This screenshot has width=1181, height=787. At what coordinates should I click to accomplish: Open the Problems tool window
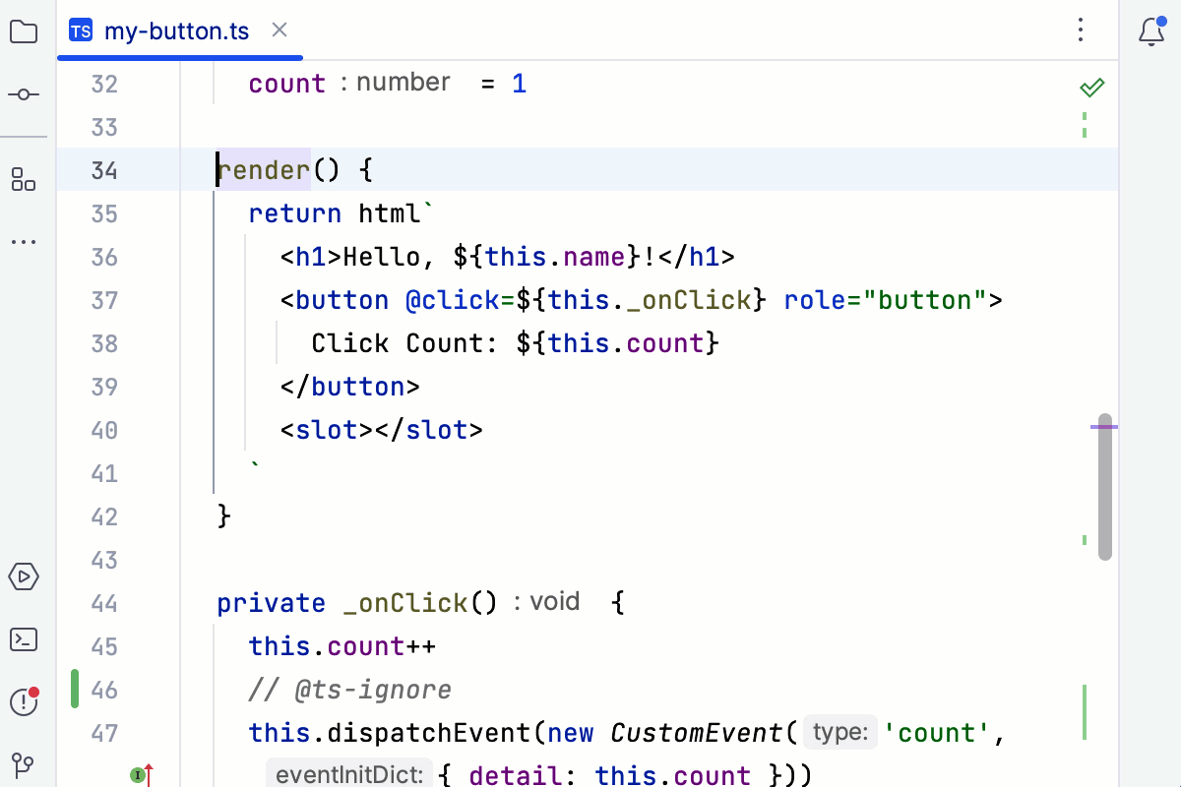click(x=24, y=702)
